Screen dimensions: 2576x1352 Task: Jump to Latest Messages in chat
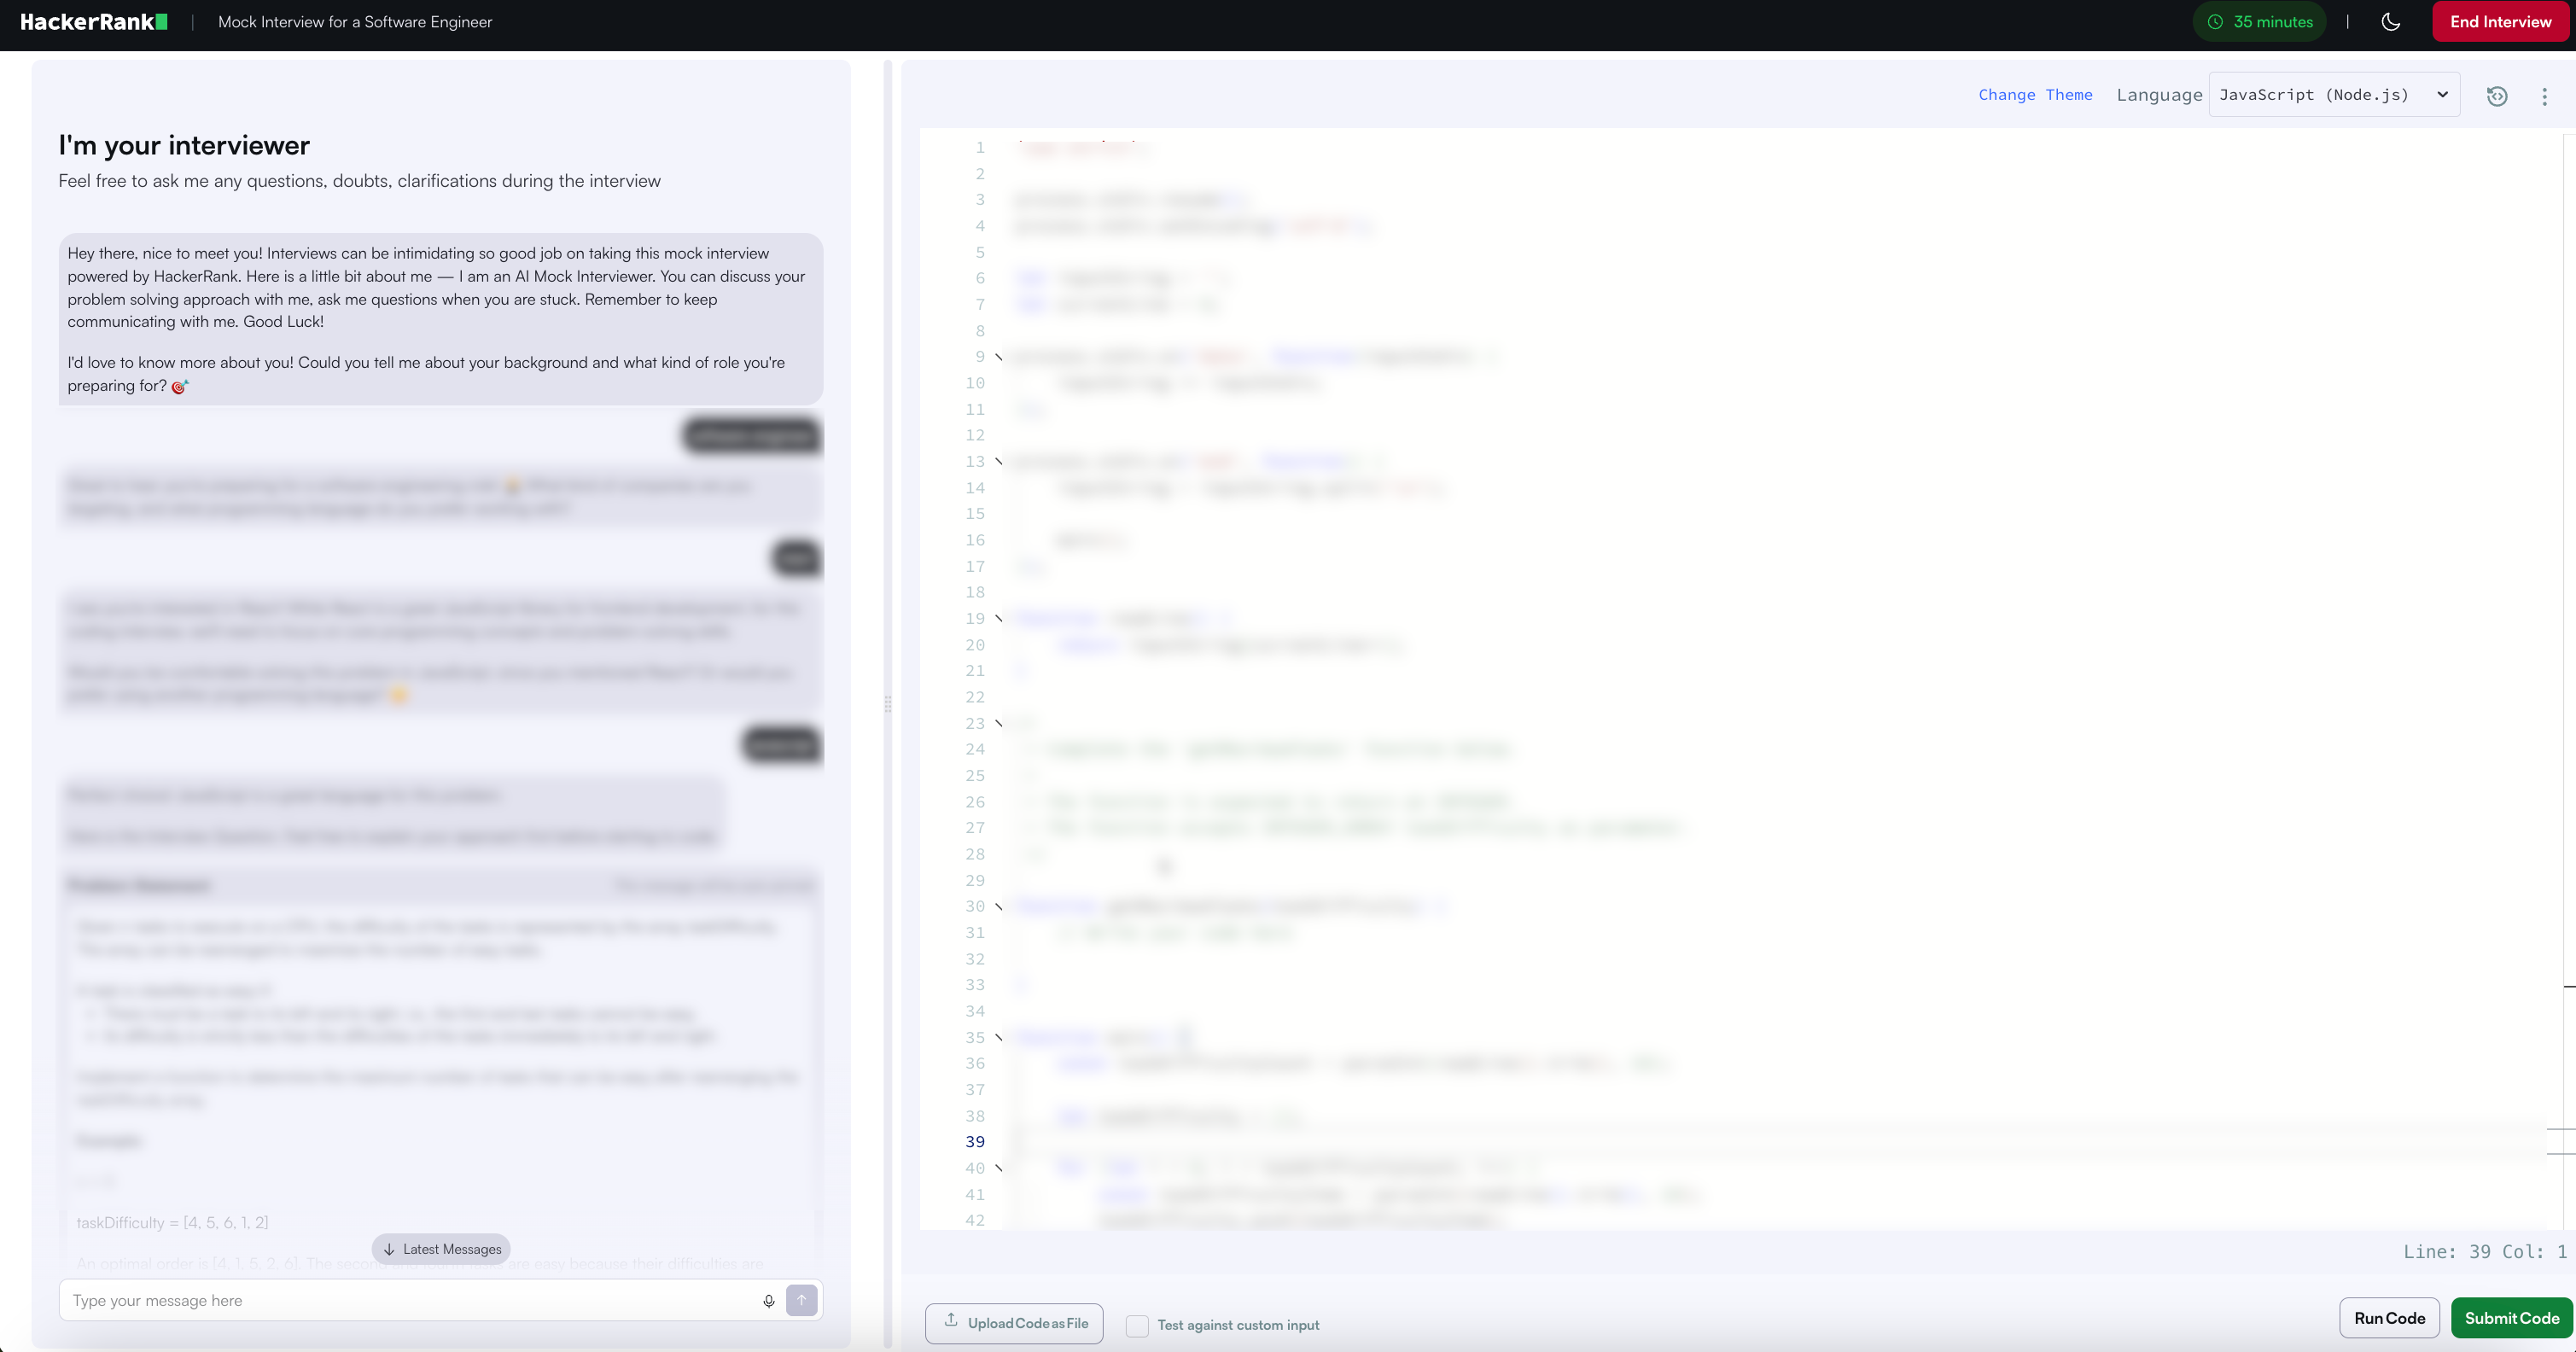point(441,1249)
